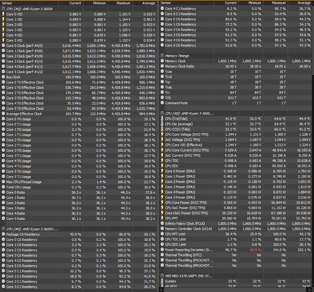Select the Core 5 Ratio row
314x292 pixels.
(79, 219)
